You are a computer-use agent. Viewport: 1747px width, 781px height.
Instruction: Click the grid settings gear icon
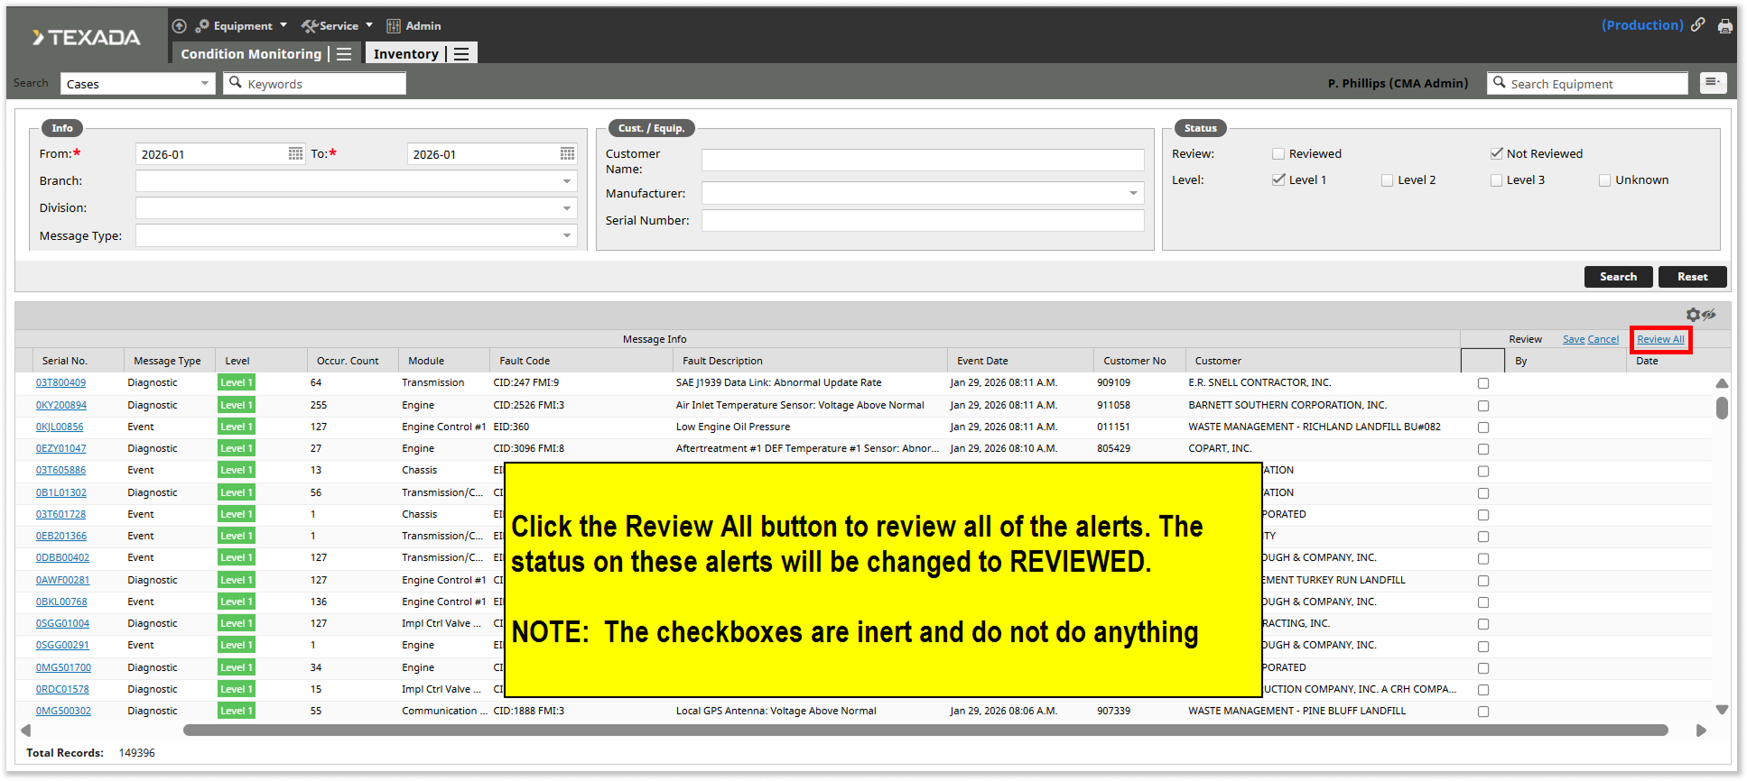[x=1693, y=315]
